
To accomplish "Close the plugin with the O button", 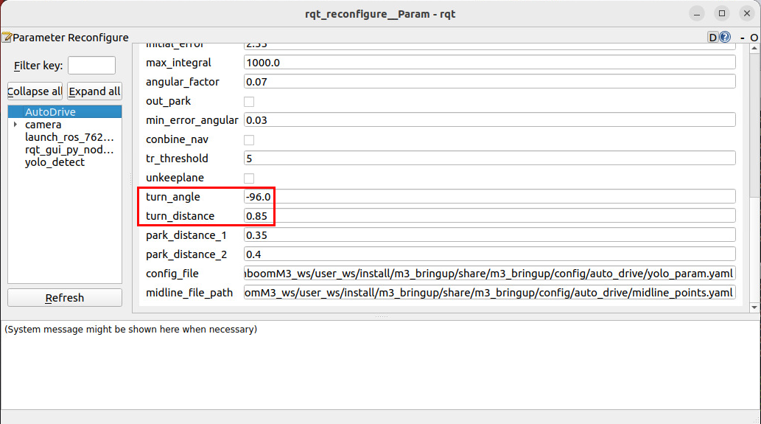I will tap(754, 38).
